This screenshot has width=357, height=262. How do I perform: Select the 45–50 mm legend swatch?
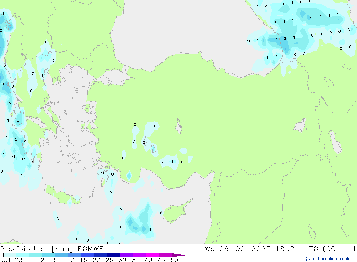click(x=166, y=255)
